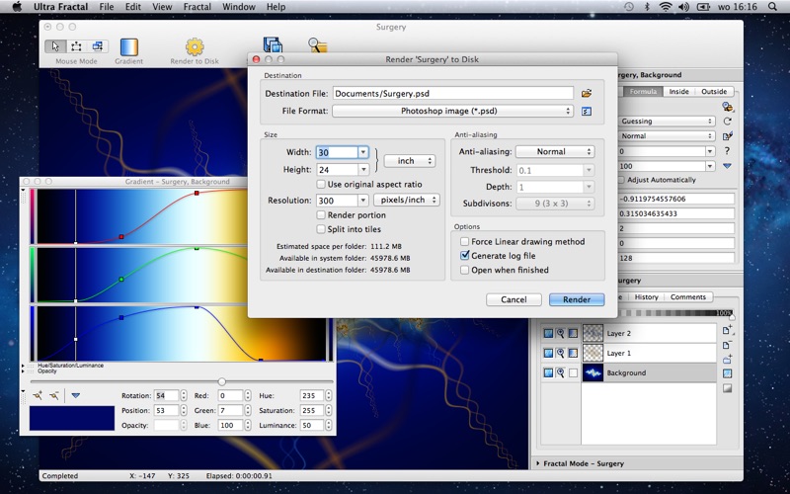Click the blue square layer icon in the right column
The width and height of the screenshot is (790, 494).
pyautogui.click(x=727, y=374)
